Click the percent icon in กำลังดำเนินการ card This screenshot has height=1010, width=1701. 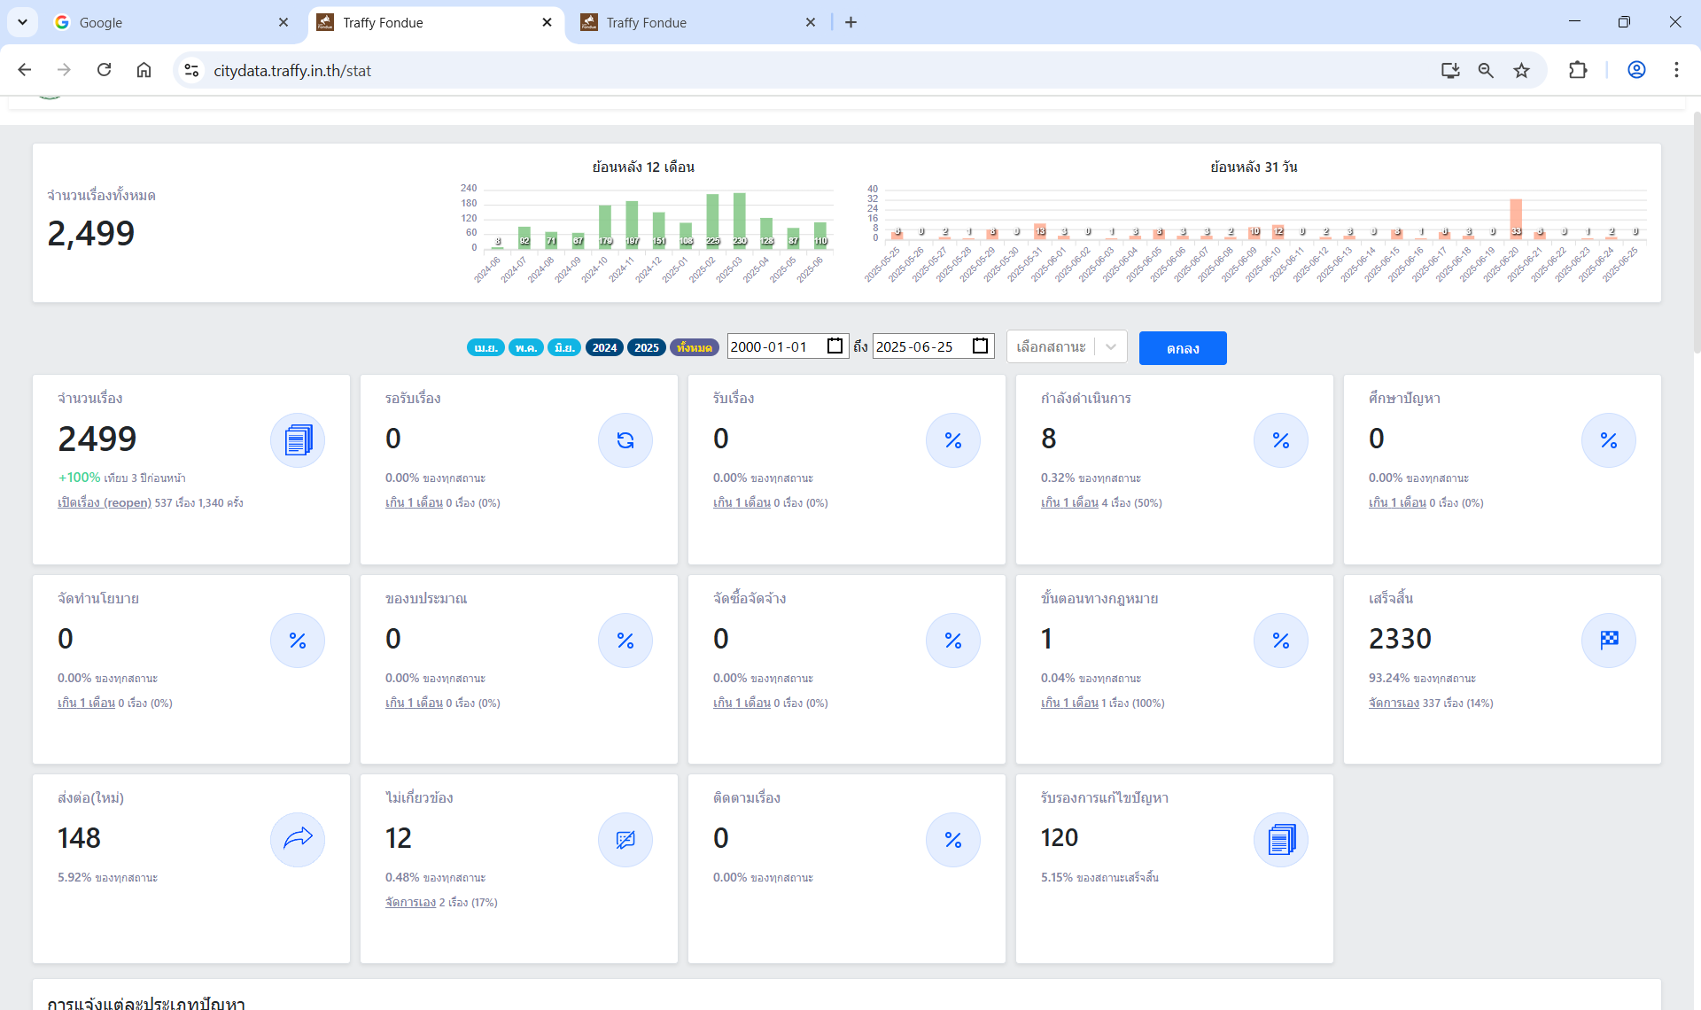pos(1281,440)
